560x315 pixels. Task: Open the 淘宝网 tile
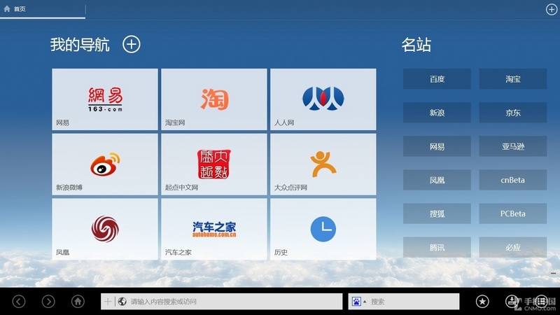214,99
